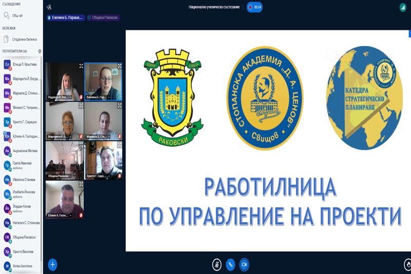411x274 pixels.
Task: Click the Ми avatar of Михаил
Action: [7, 107]
